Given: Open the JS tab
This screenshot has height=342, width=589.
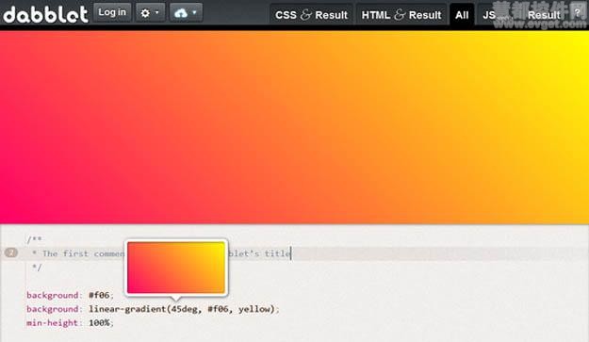Looking at the screenshot, I should tap(489, 15).
